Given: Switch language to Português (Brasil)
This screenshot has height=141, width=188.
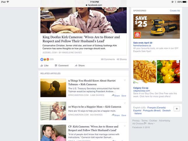Looking at the screenshot, I should pyautogui.click(x=152, y=110).
